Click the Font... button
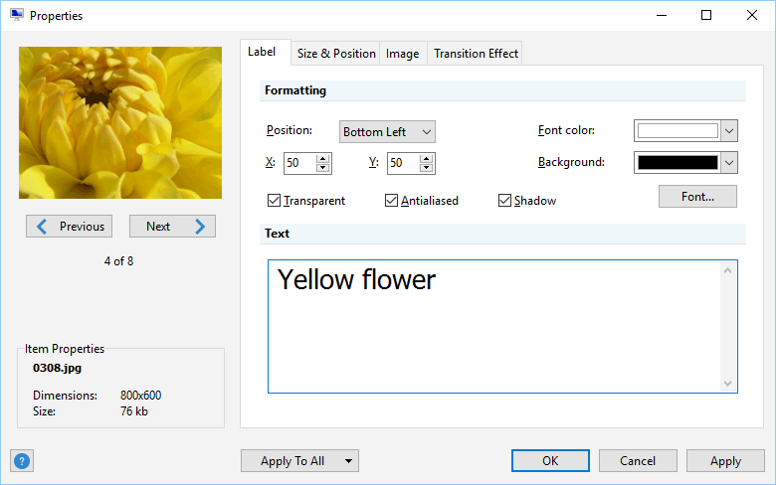The image size is (776, 485). pos(697,197)
